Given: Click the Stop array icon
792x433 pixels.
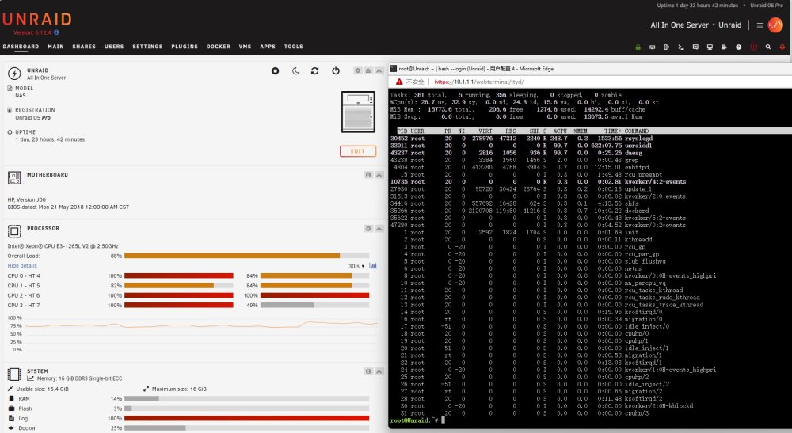Looking at the screenshot, I should point(276,70).
